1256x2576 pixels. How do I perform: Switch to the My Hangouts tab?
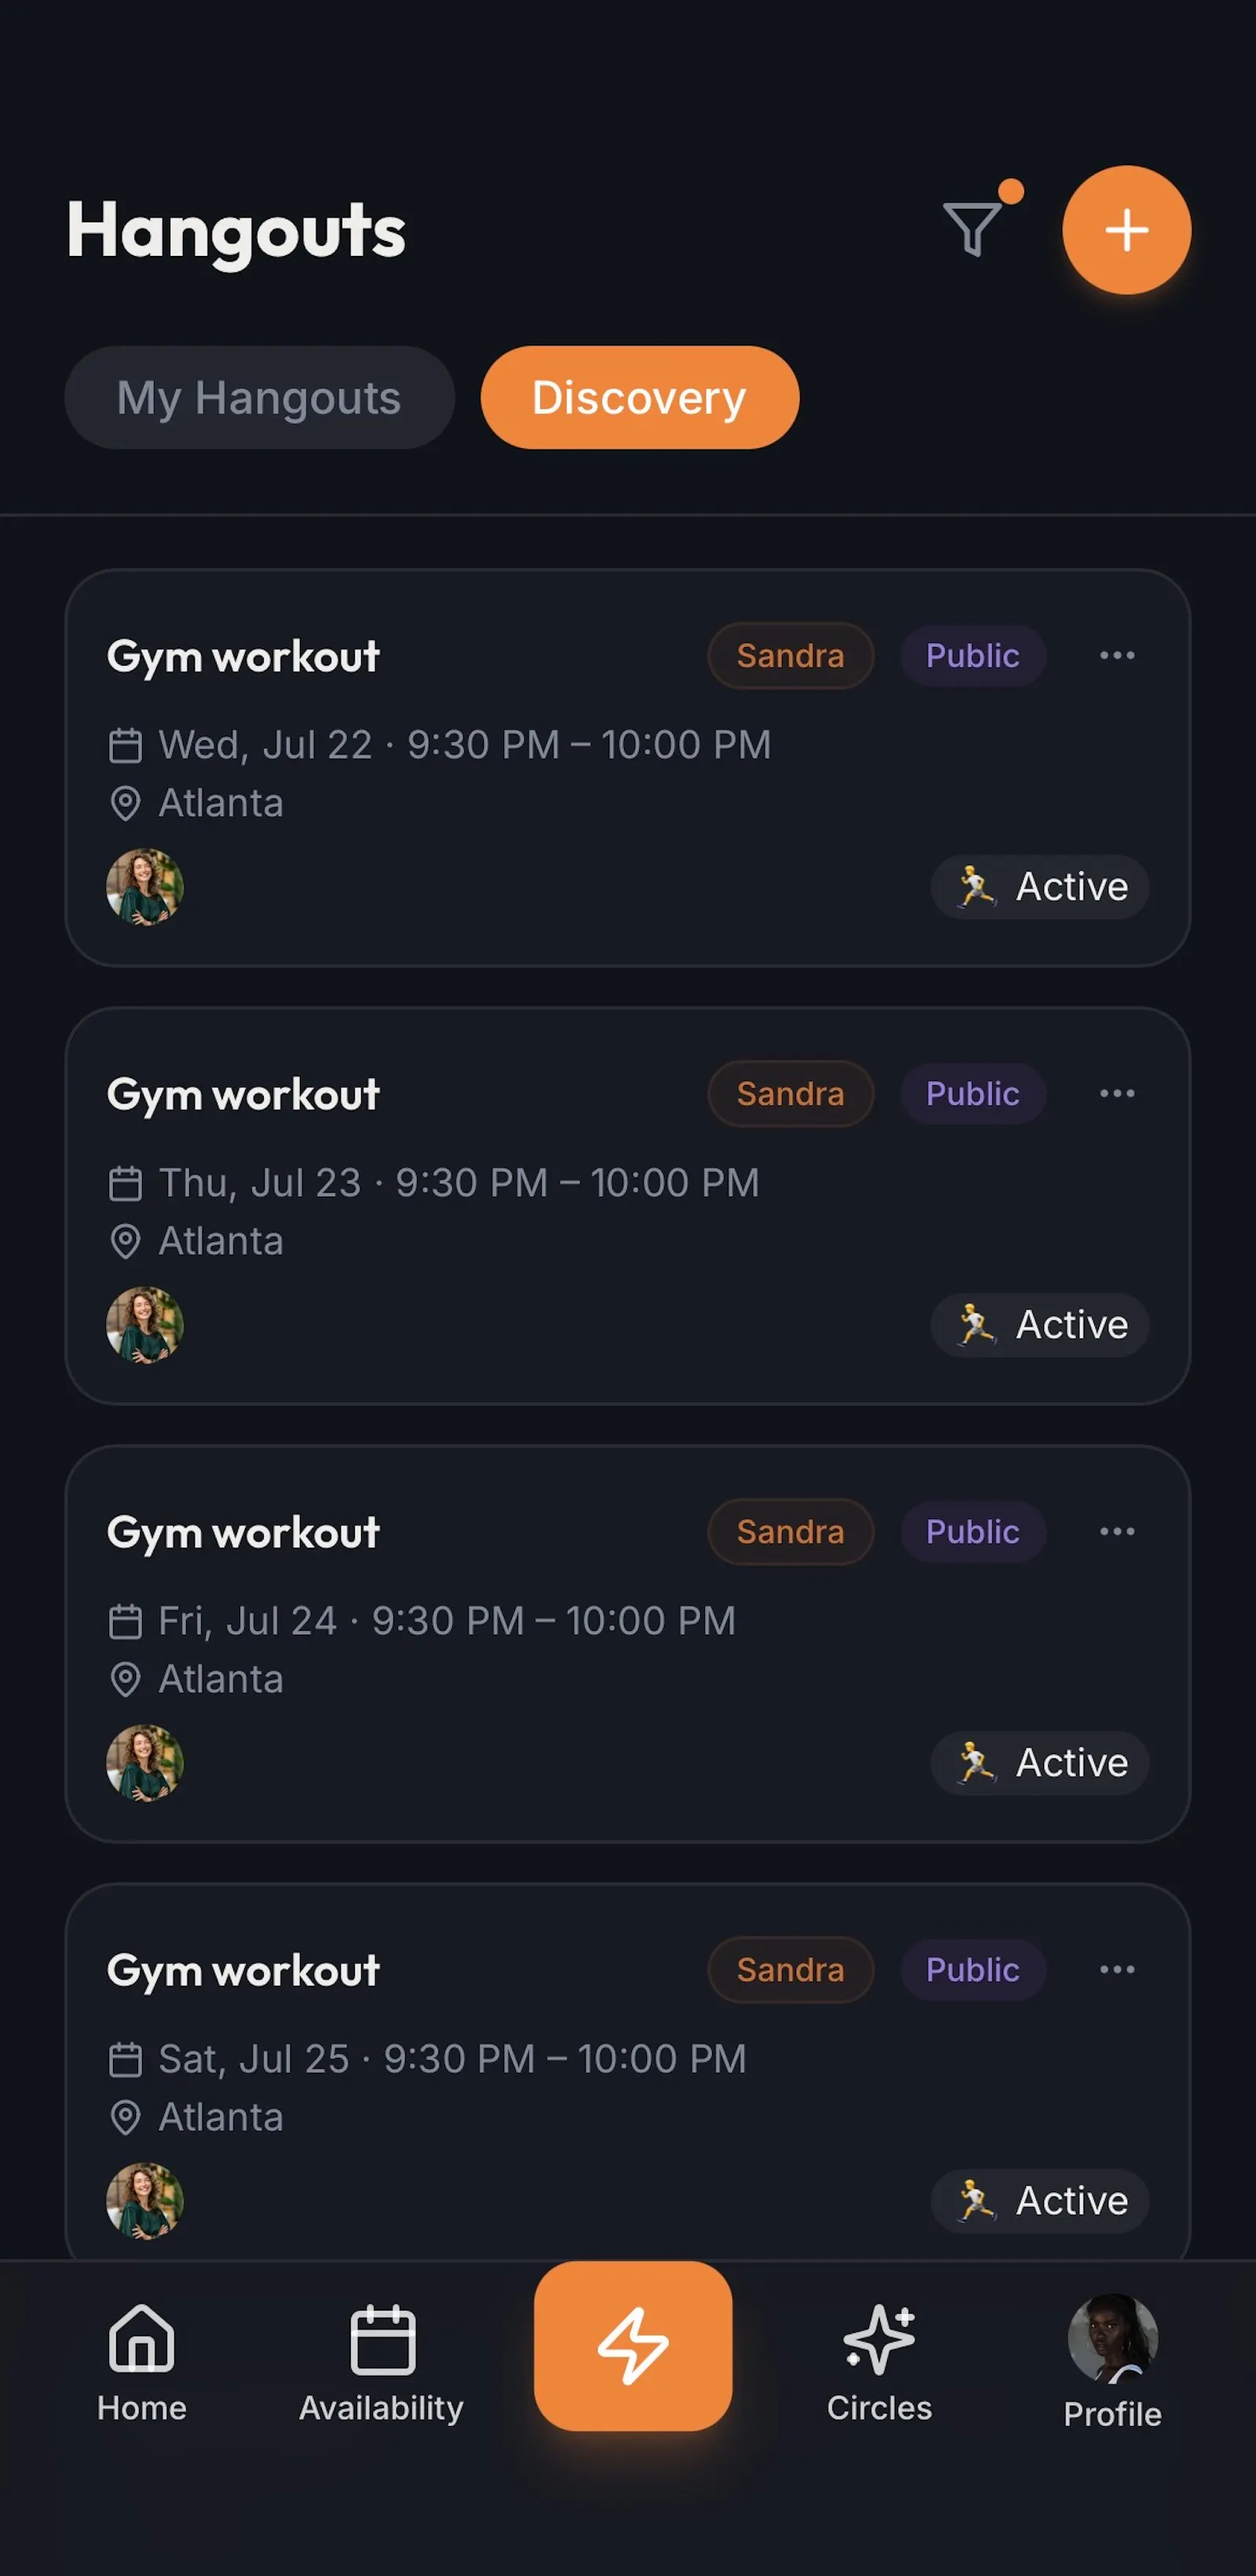pyautogui.click(x=259, y=397)
